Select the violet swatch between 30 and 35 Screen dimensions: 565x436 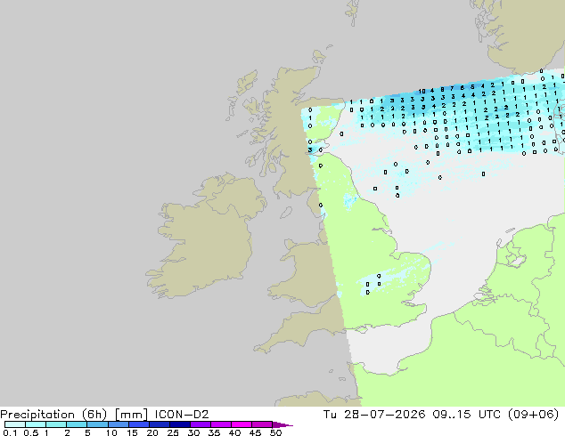[200, 424]
